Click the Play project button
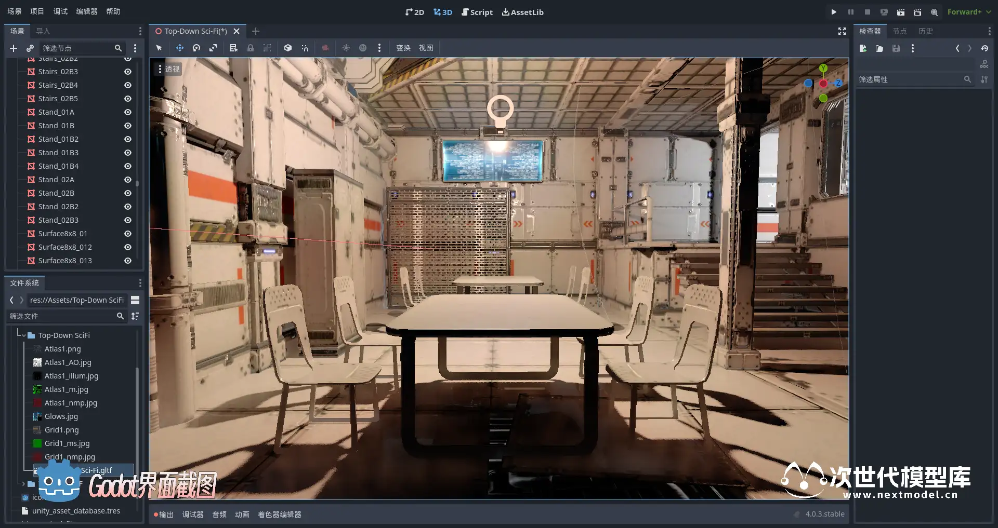998x528 pixels. click(x=834, y=12)
